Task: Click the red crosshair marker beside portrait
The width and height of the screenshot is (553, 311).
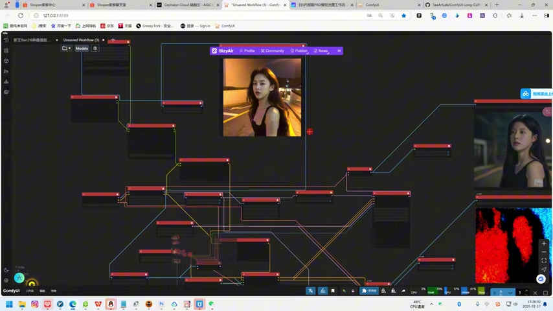Action: pyautogui.click(x=310, y=132)
